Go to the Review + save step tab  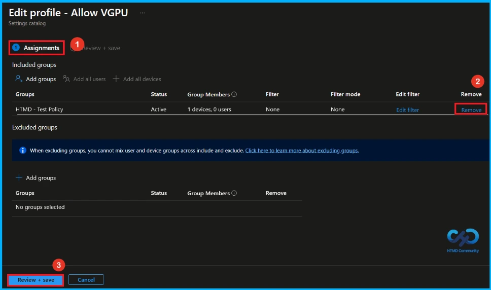click(95, 48)
